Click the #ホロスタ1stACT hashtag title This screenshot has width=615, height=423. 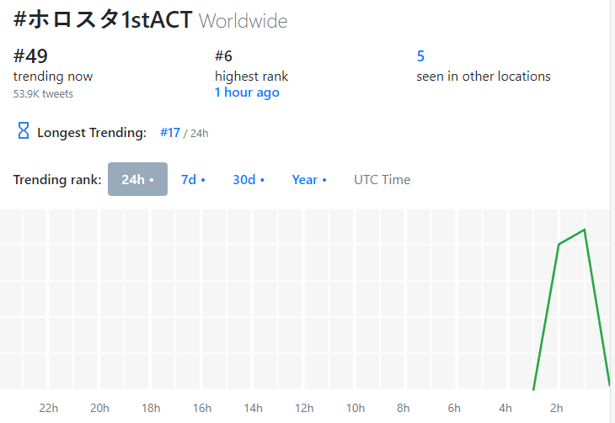click(103, 19)
